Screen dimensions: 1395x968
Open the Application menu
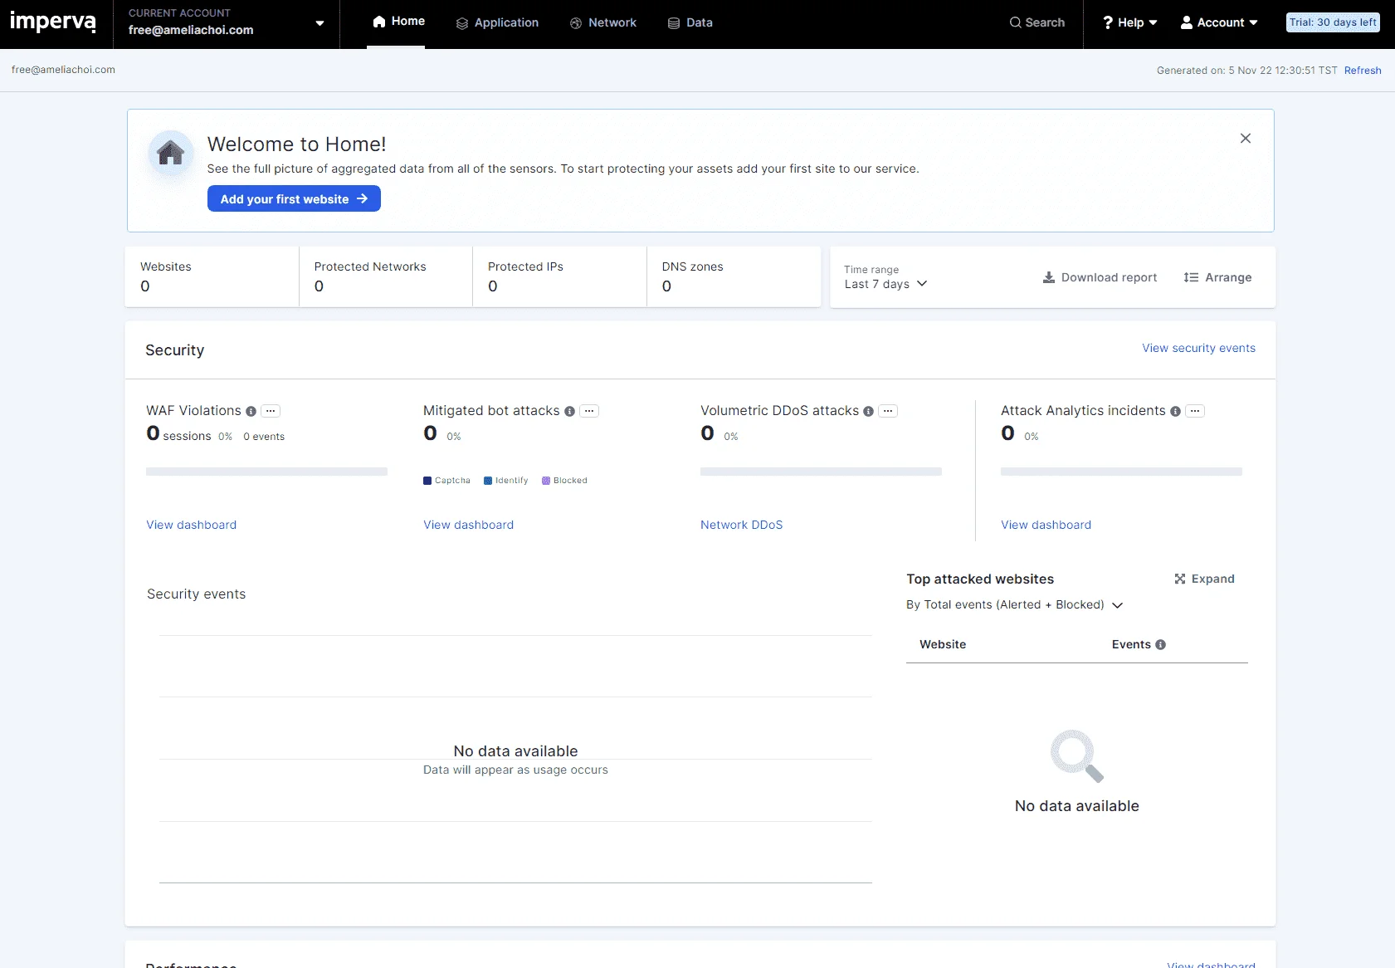(497, 22)
